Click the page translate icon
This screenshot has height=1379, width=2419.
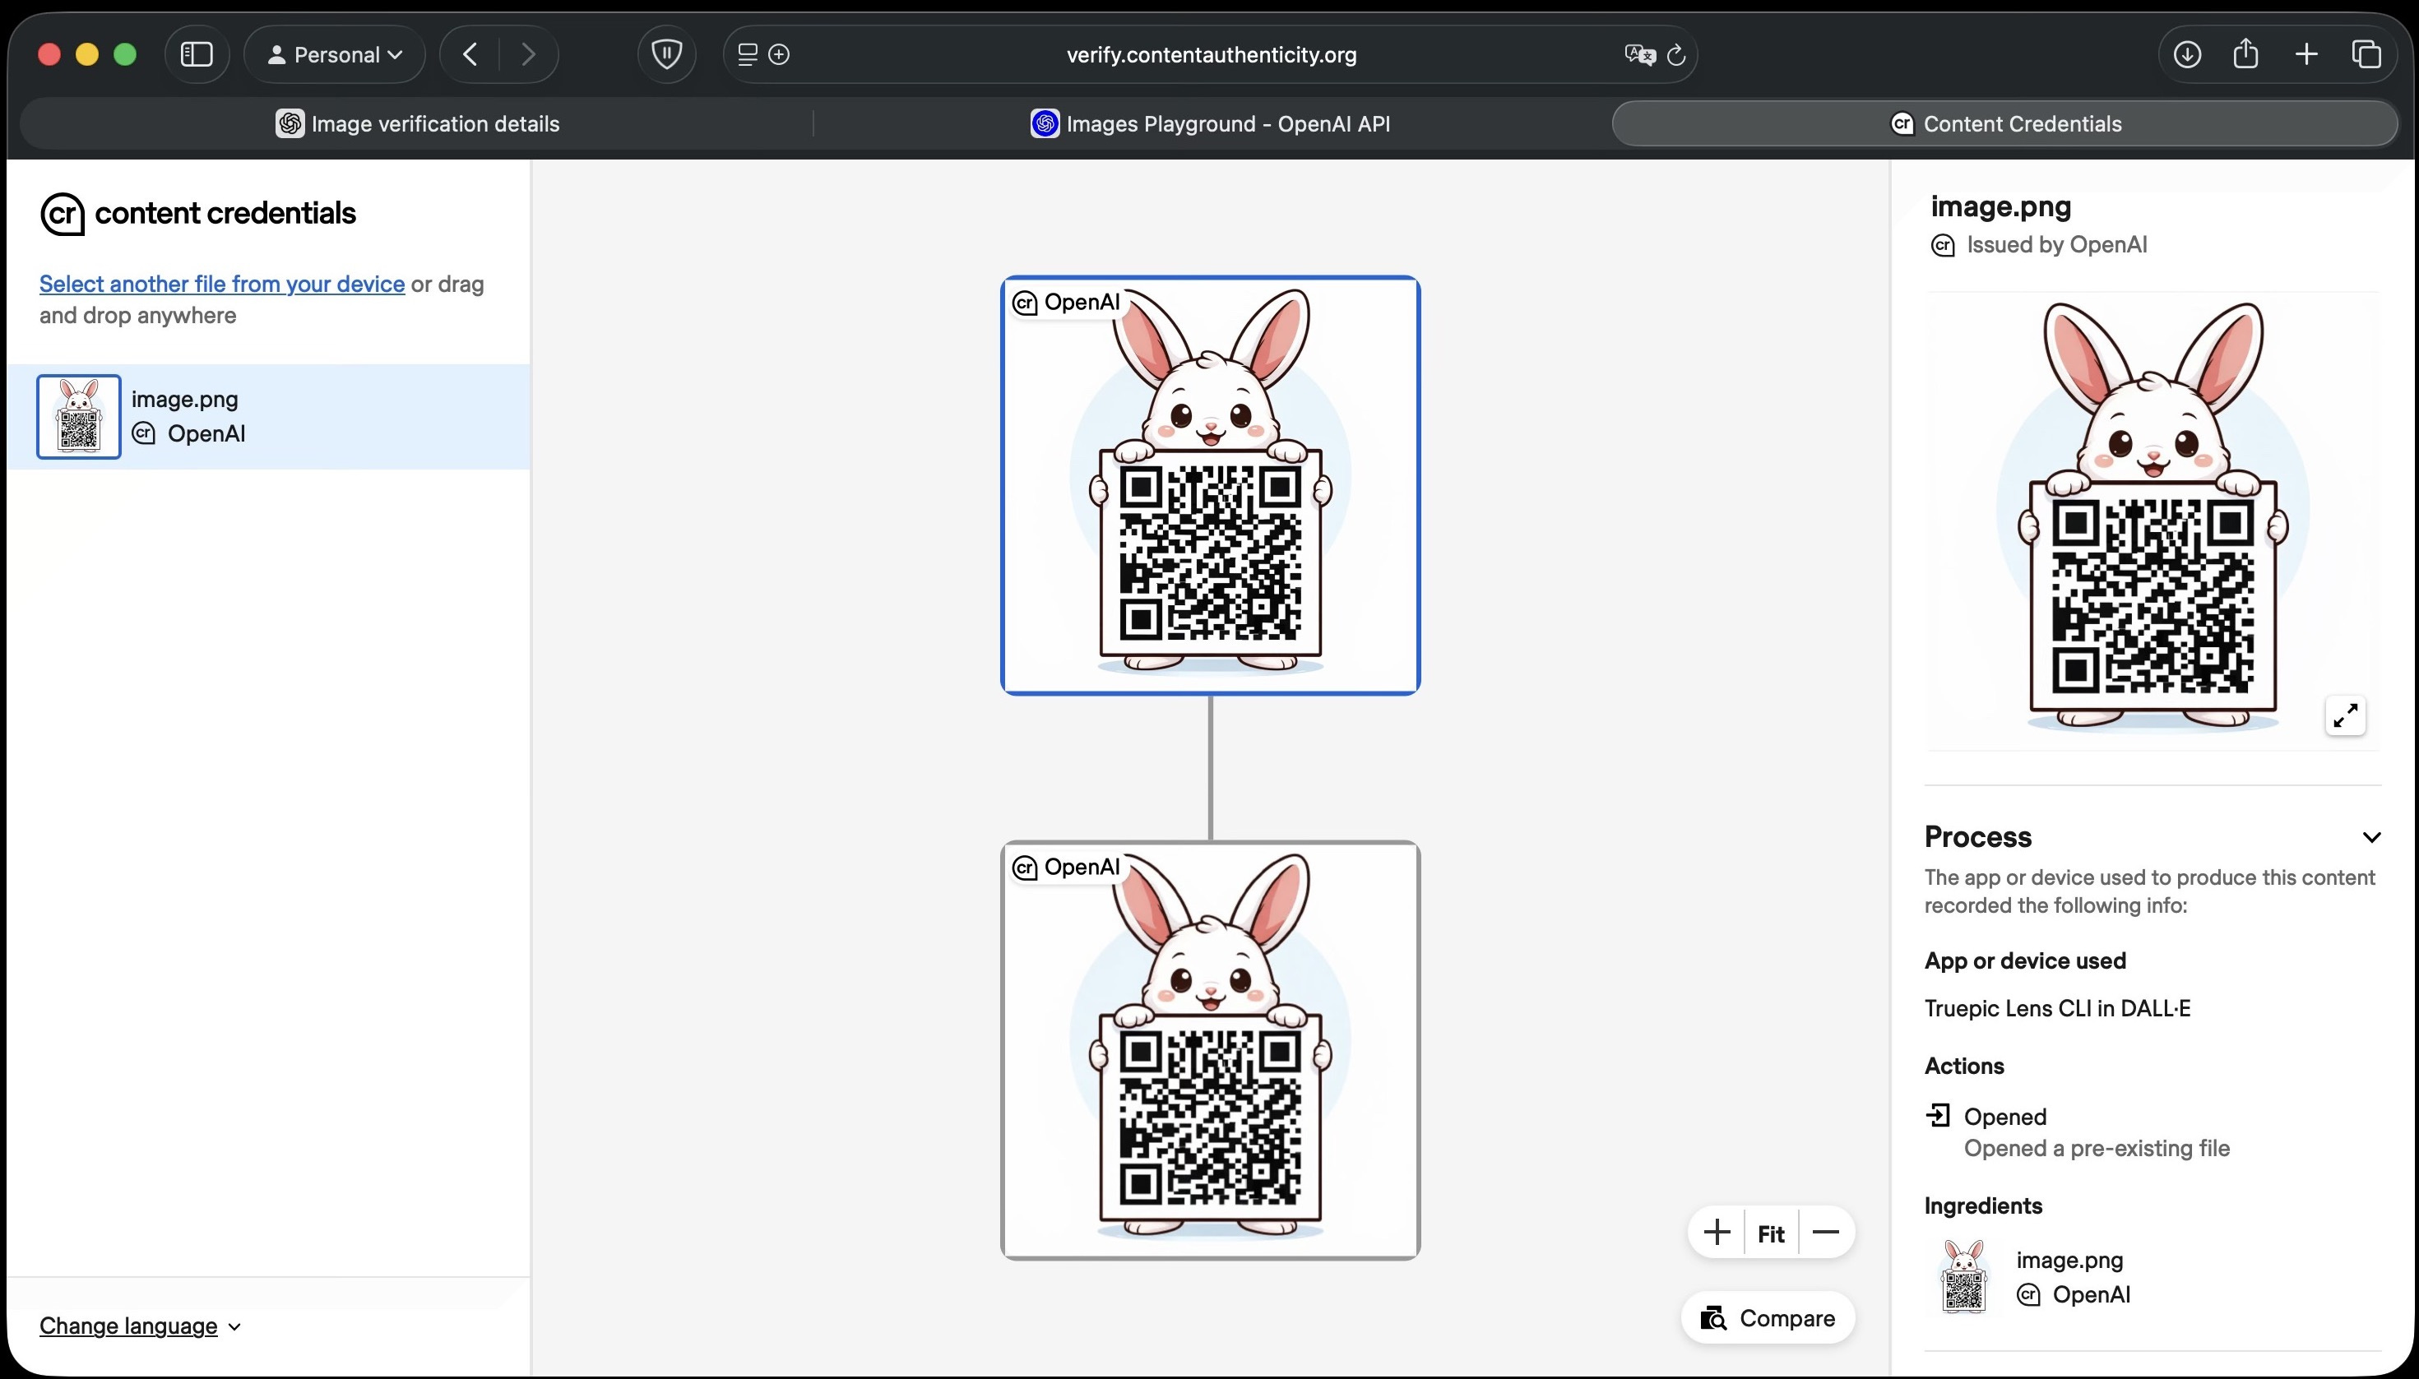click(x=1638, y=55)
